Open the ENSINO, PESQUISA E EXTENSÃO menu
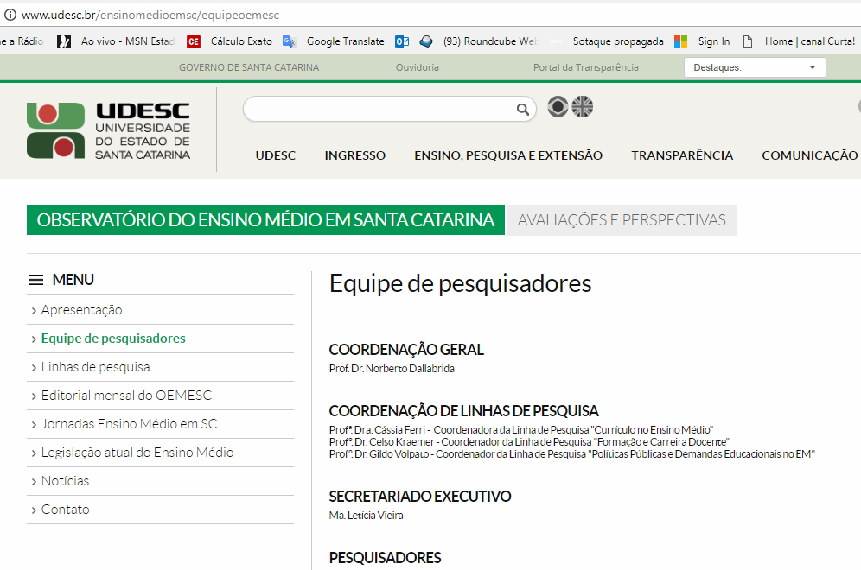The width and height of the screenshot is (861, 570). (508, 155)
